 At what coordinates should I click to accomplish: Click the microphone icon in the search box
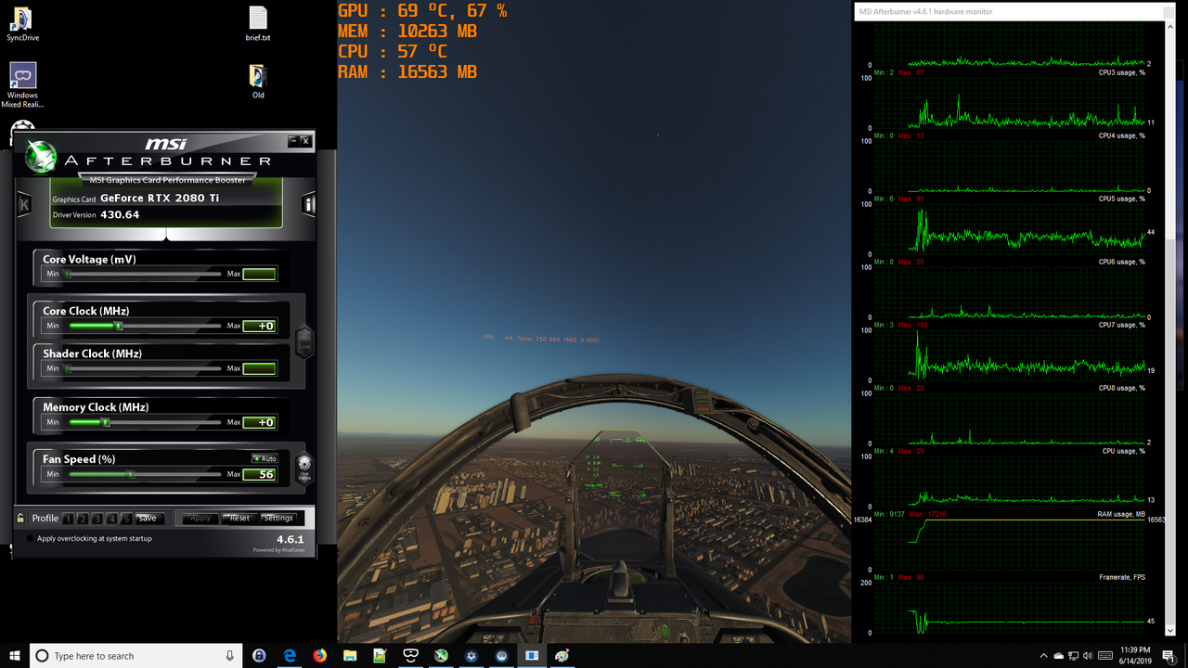230,655
